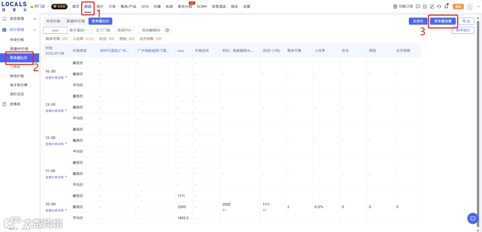The width and height of the screenshot is (482, 232).
Task: Open the 社媒 navigation item
Action: click(x=158, y=6)
